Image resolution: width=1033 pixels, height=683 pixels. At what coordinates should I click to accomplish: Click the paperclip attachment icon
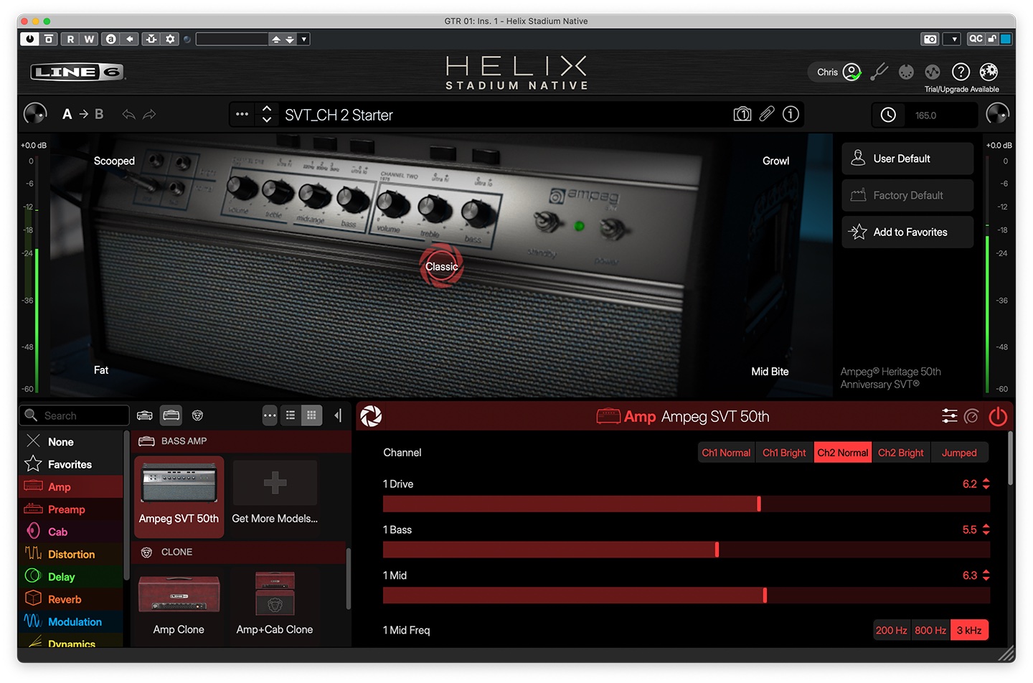[767, 114]
